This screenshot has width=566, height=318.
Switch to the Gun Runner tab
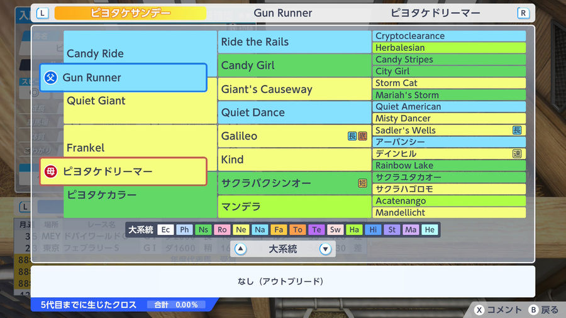click(282, 13)
